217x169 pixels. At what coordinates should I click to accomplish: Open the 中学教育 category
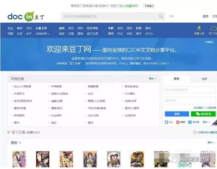click(x=56, y=87)
